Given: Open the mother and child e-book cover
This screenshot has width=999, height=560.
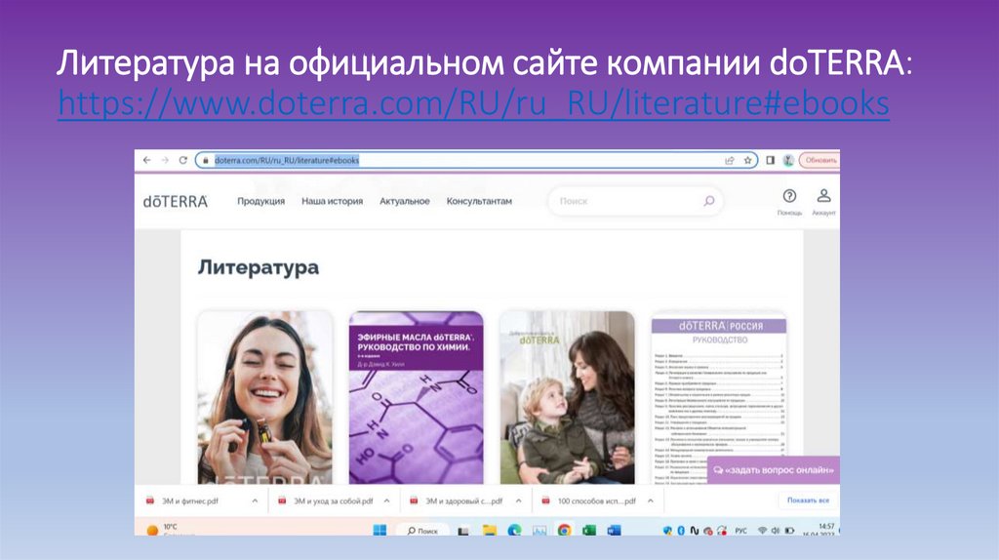Looking at the screenshot, I should (567, 397).
